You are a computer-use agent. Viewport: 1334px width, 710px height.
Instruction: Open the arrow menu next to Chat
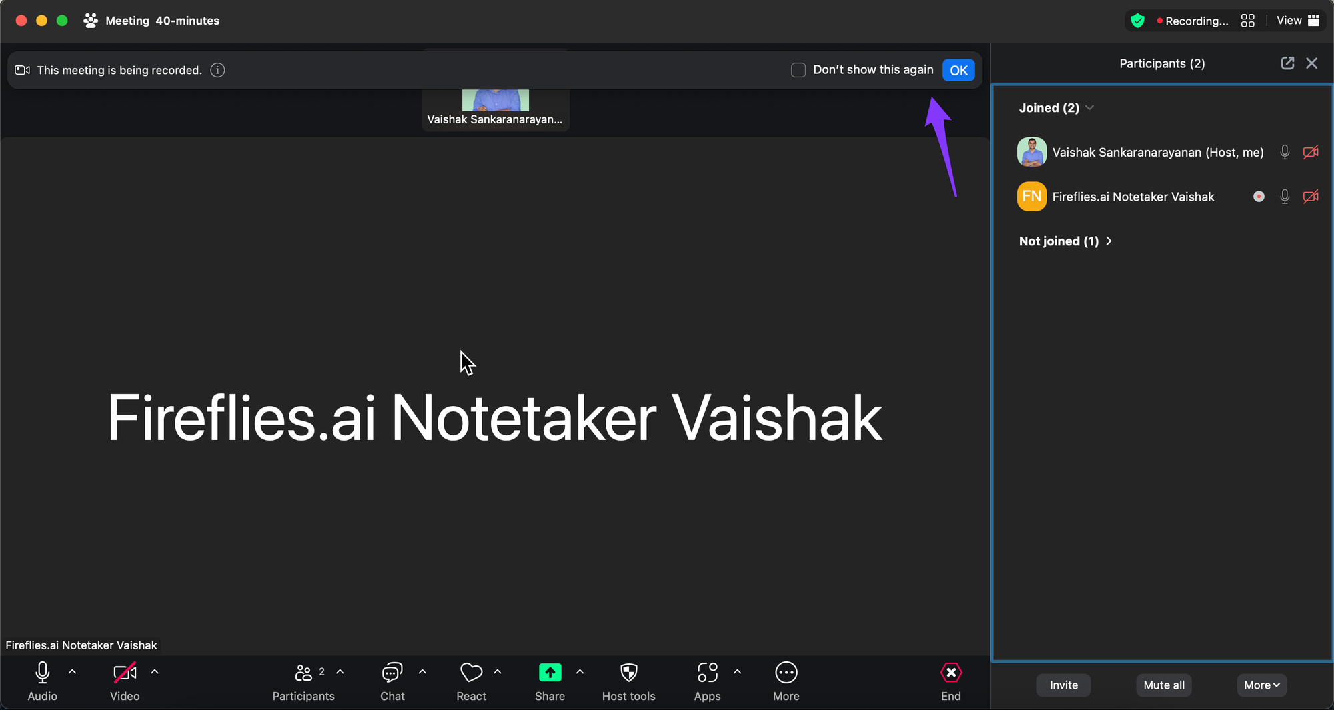pyautogui.click(x=422, y=672)
